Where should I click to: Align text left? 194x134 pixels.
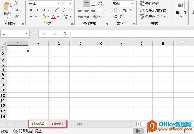80,10
